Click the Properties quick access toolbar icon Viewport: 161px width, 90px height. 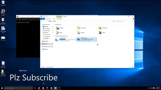tap(44, 16)
